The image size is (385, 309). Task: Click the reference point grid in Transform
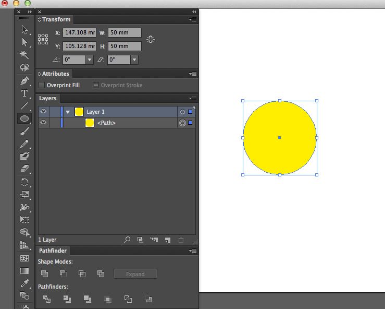[43, 39]
